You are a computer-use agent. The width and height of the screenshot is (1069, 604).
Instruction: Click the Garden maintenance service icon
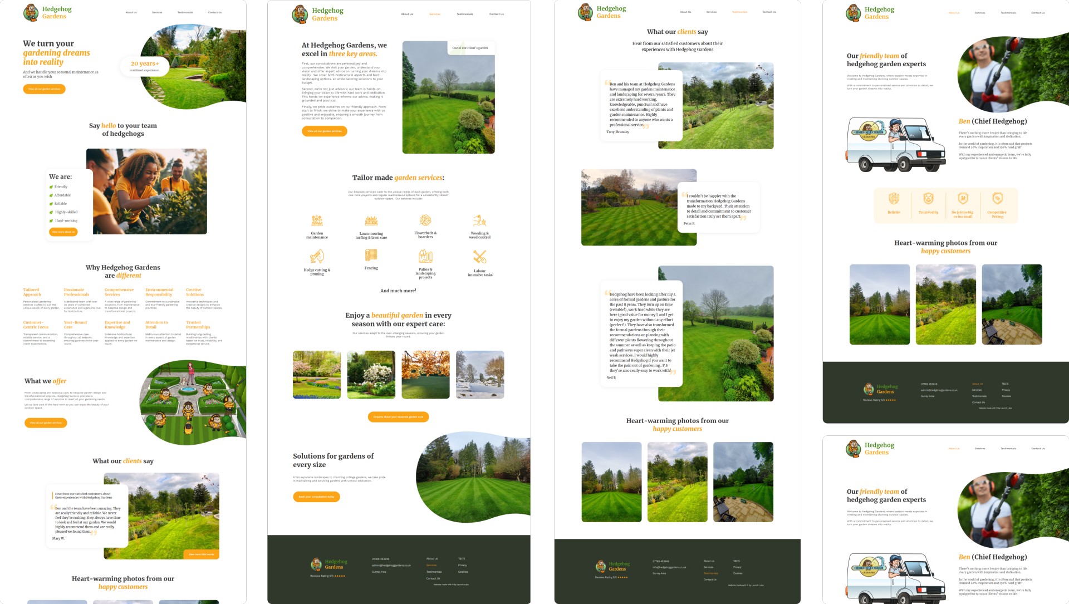point(318,219)
